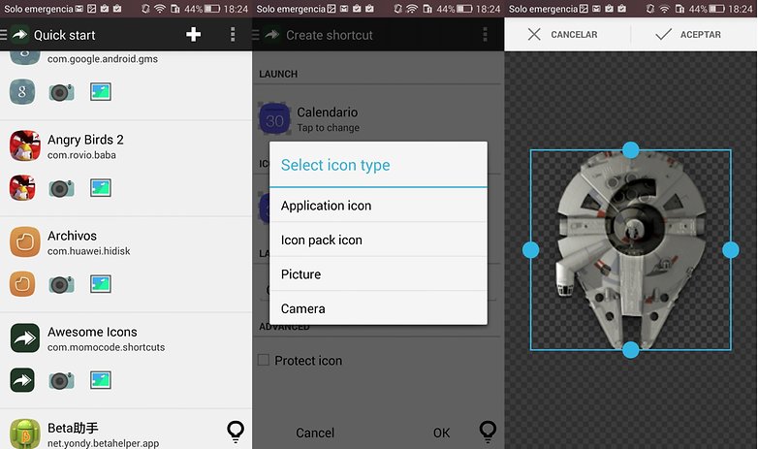Tap lightbulb icon in Create shortcut screen
758x449 pixels.
[x=488, y=432]
